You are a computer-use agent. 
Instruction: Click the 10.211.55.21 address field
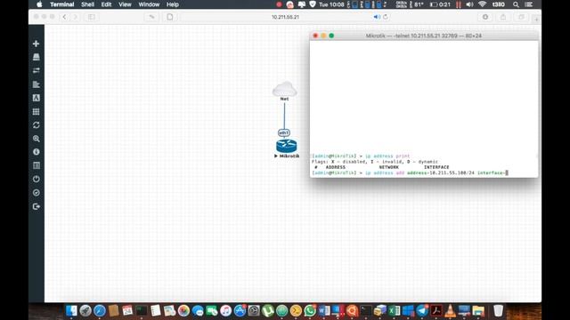285,17
